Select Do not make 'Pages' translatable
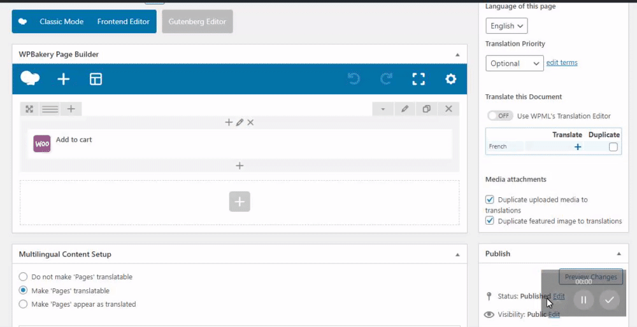 click(x=23, y=277)
